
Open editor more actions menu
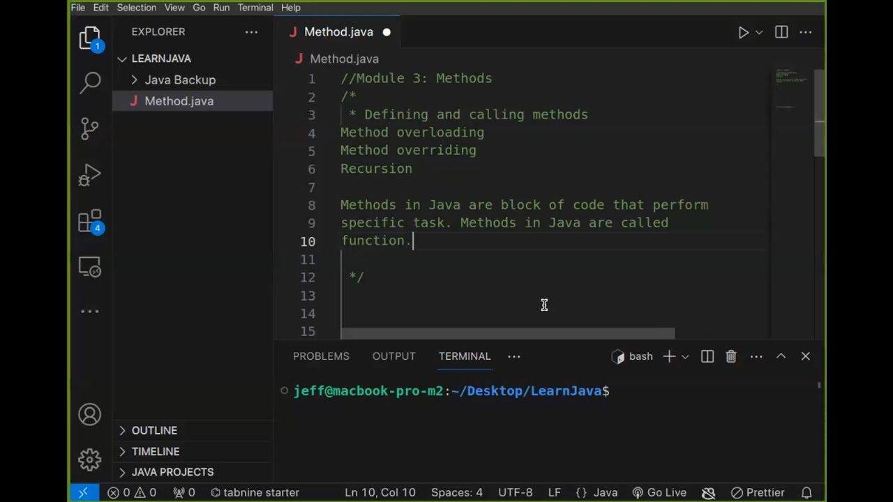click(x=805, y=32)
